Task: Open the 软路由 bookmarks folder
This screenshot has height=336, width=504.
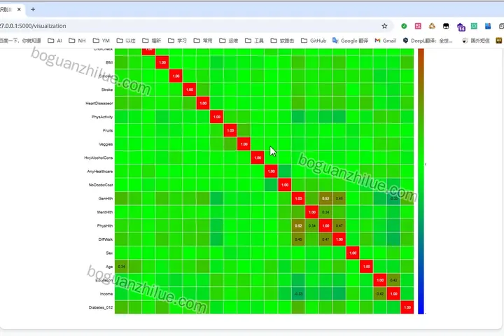Action: coord(282,41)
